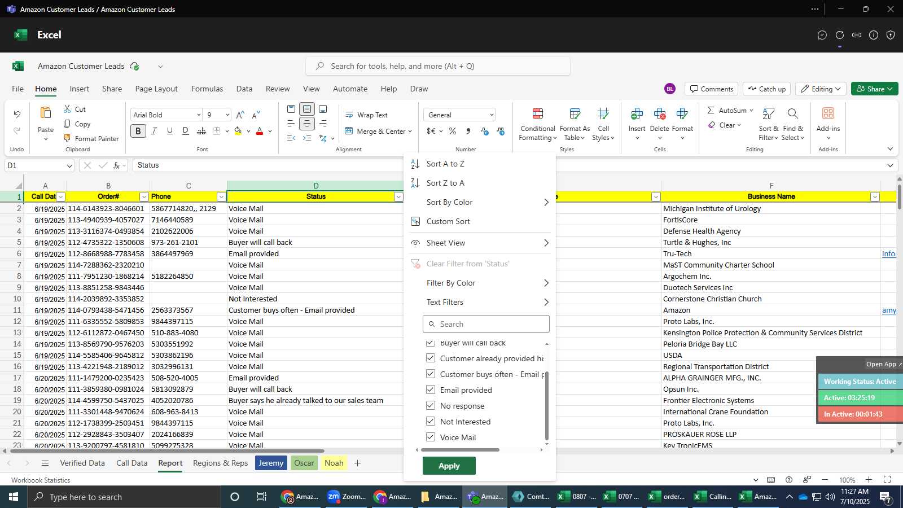Click the Apply filter button
The height and width of the screenshot is (508, 903).
tap(449, 466)
